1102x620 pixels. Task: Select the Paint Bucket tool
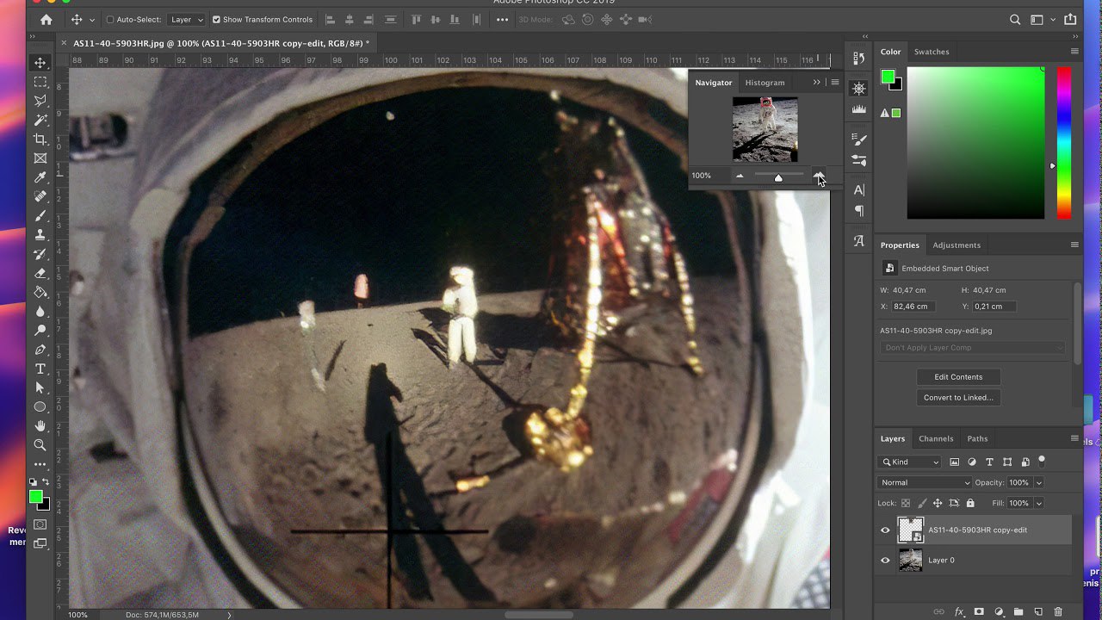pos(40,292)
